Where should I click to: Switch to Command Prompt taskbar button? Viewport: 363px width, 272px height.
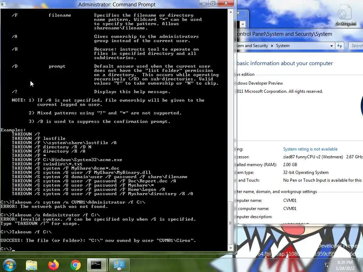pos(96,265)
